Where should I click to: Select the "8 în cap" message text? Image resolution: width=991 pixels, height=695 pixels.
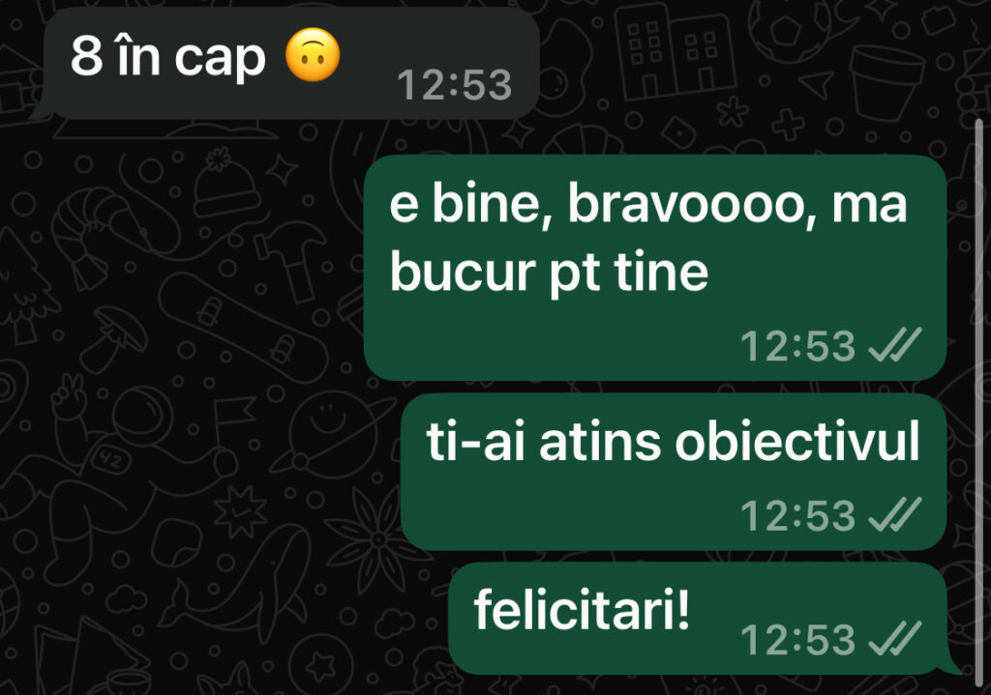pos(167,57)
